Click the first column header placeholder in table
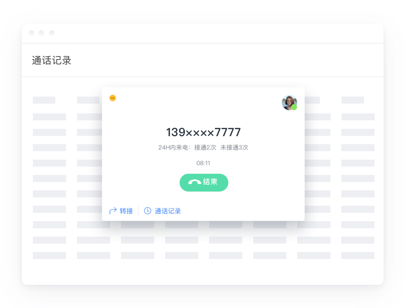Viewport: 406px width, 308px height. point(44,100)
